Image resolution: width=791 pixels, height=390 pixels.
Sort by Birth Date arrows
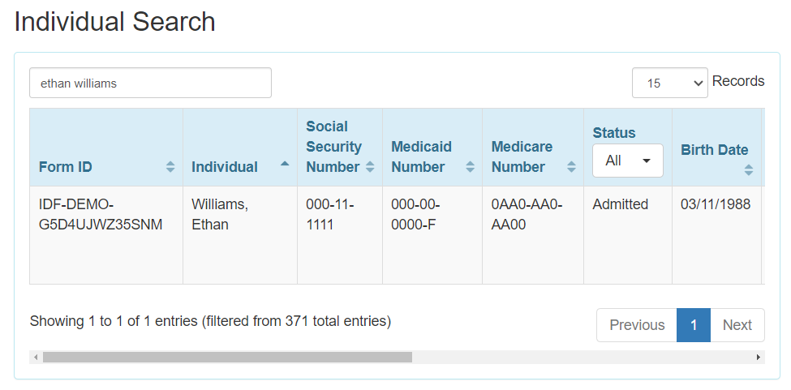click(748, 170)
